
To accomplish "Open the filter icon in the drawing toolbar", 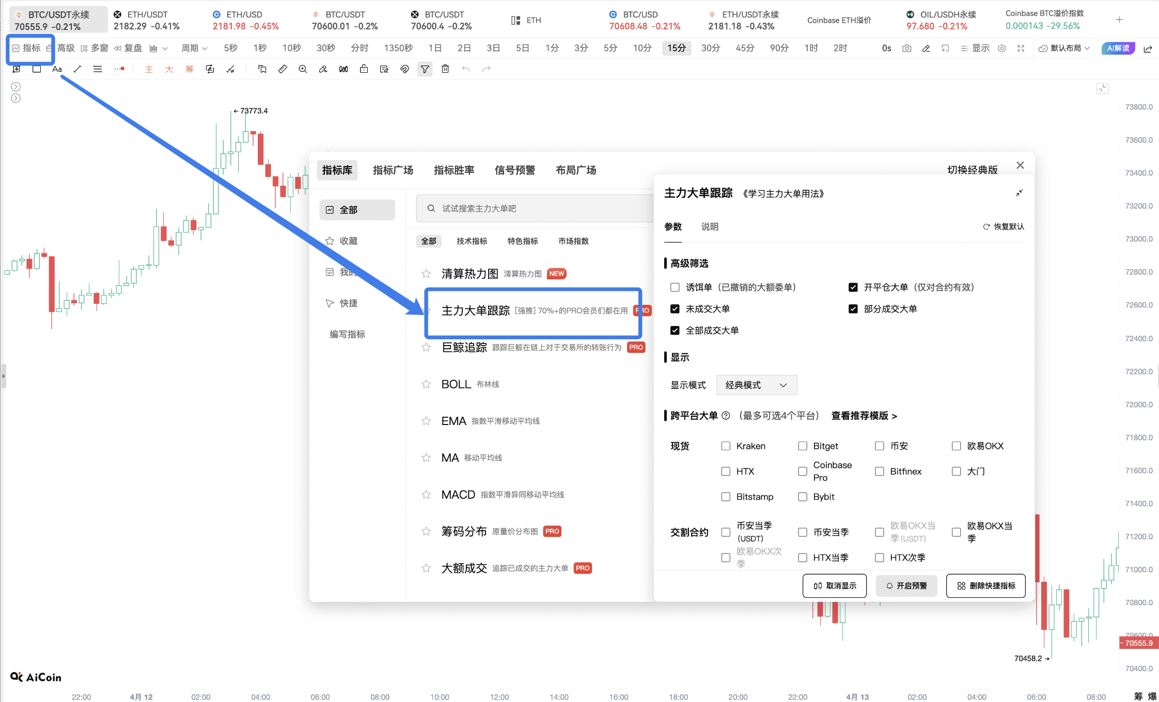I will click(425, 69).
